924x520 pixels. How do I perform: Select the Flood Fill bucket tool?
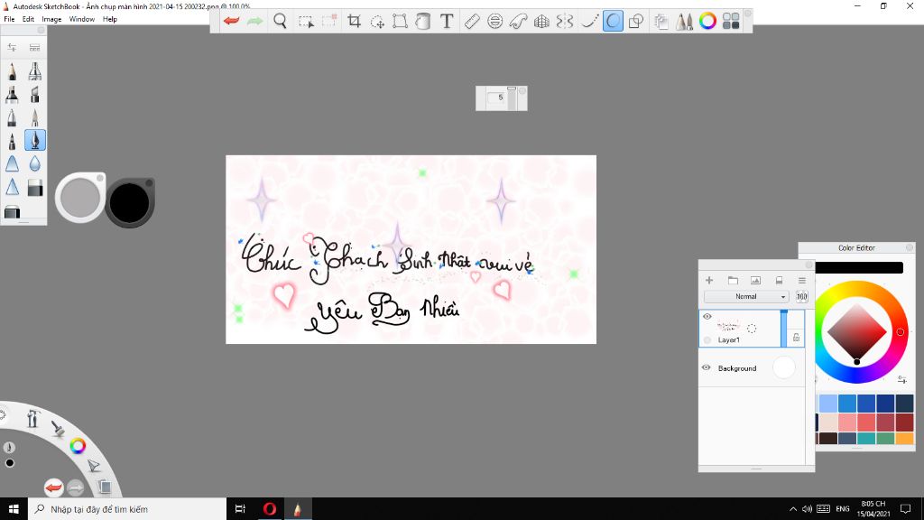pos(422,22)
